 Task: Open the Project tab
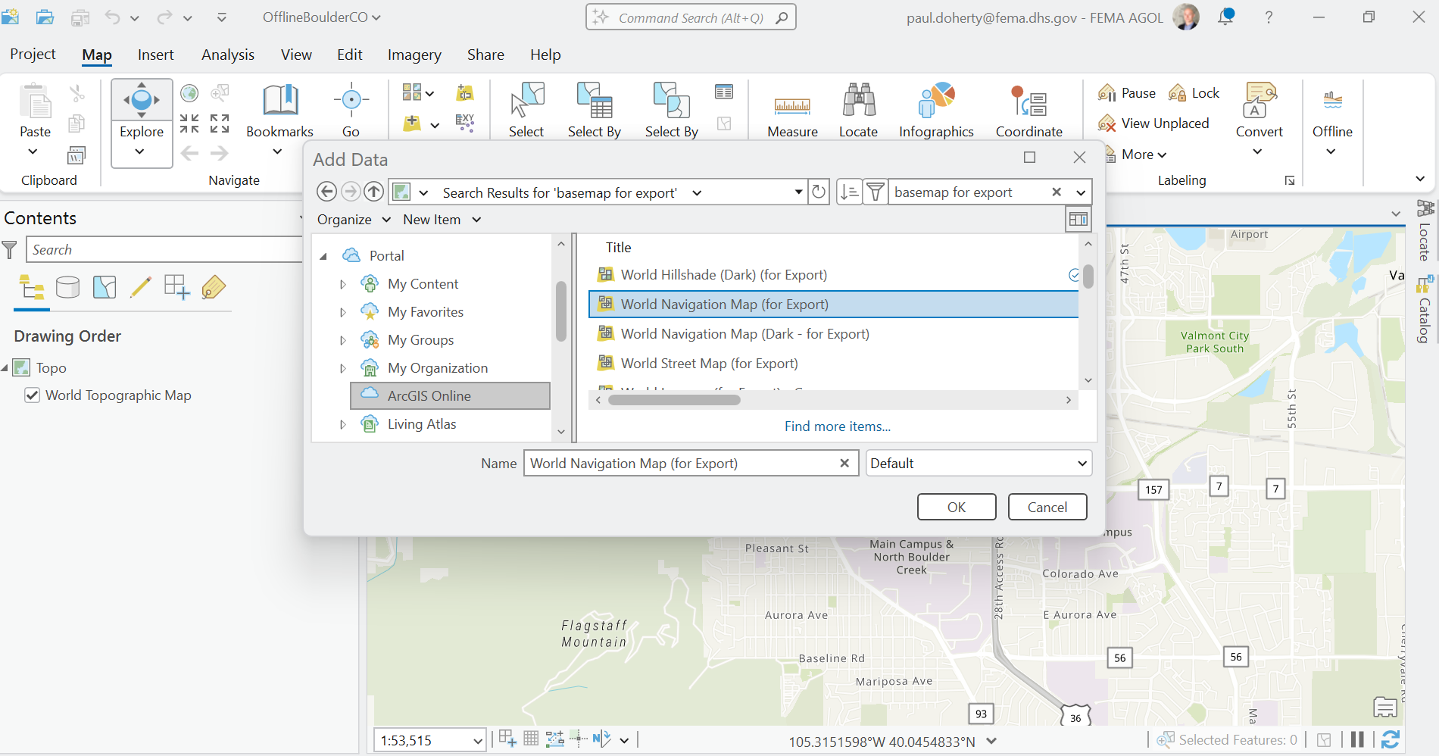tap(33, 55)
